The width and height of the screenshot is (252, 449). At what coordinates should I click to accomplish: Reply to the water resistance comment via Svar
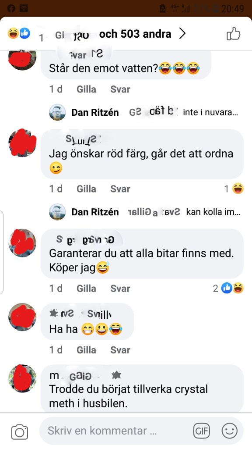click(120, 89)
